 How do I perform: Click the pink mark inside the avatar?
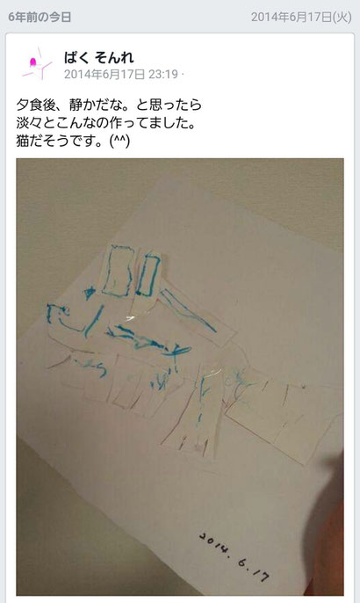coord(32,62)
